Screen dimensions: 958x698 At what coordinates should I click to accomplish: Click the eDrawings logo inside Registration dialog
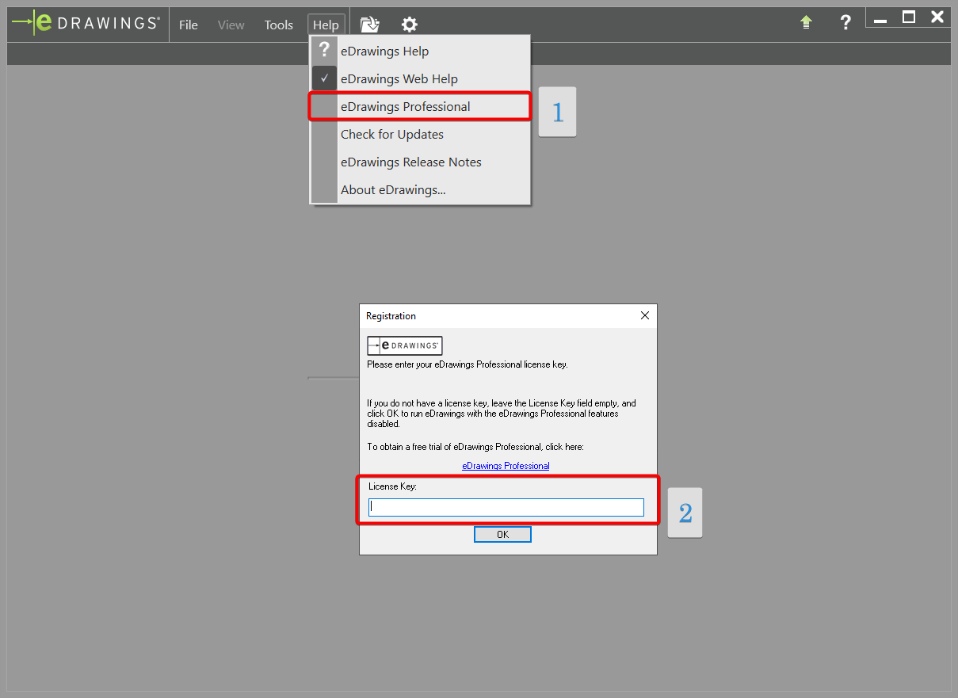click(405, 345)
